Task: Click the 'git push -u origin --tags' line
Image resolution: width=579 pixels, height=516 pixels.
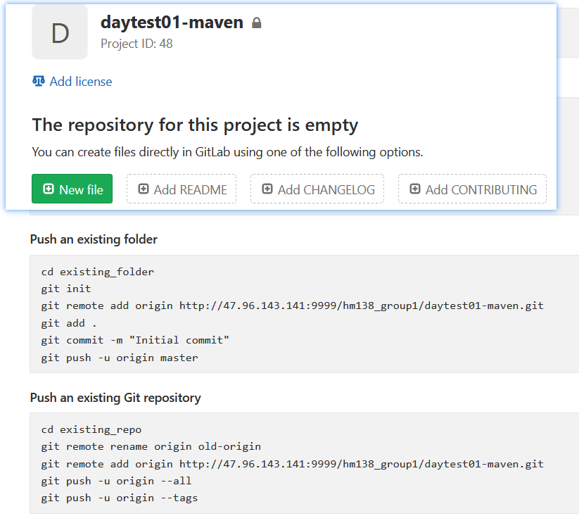Action: click(x=120, y=498)
